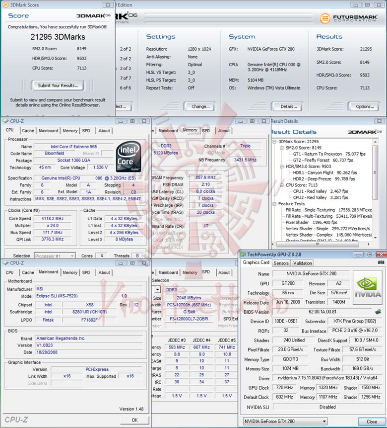
Task: Click the 21295 3DMarks score heading
Action: click(x=58, y=37)
